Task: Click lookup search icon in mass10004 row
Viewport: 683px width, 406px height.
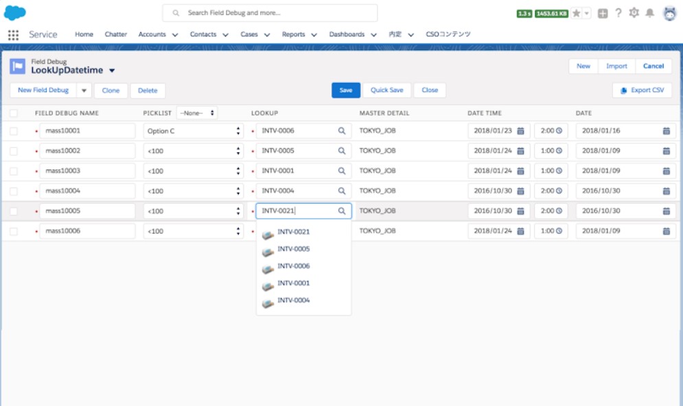Action: tap(342, 191)
